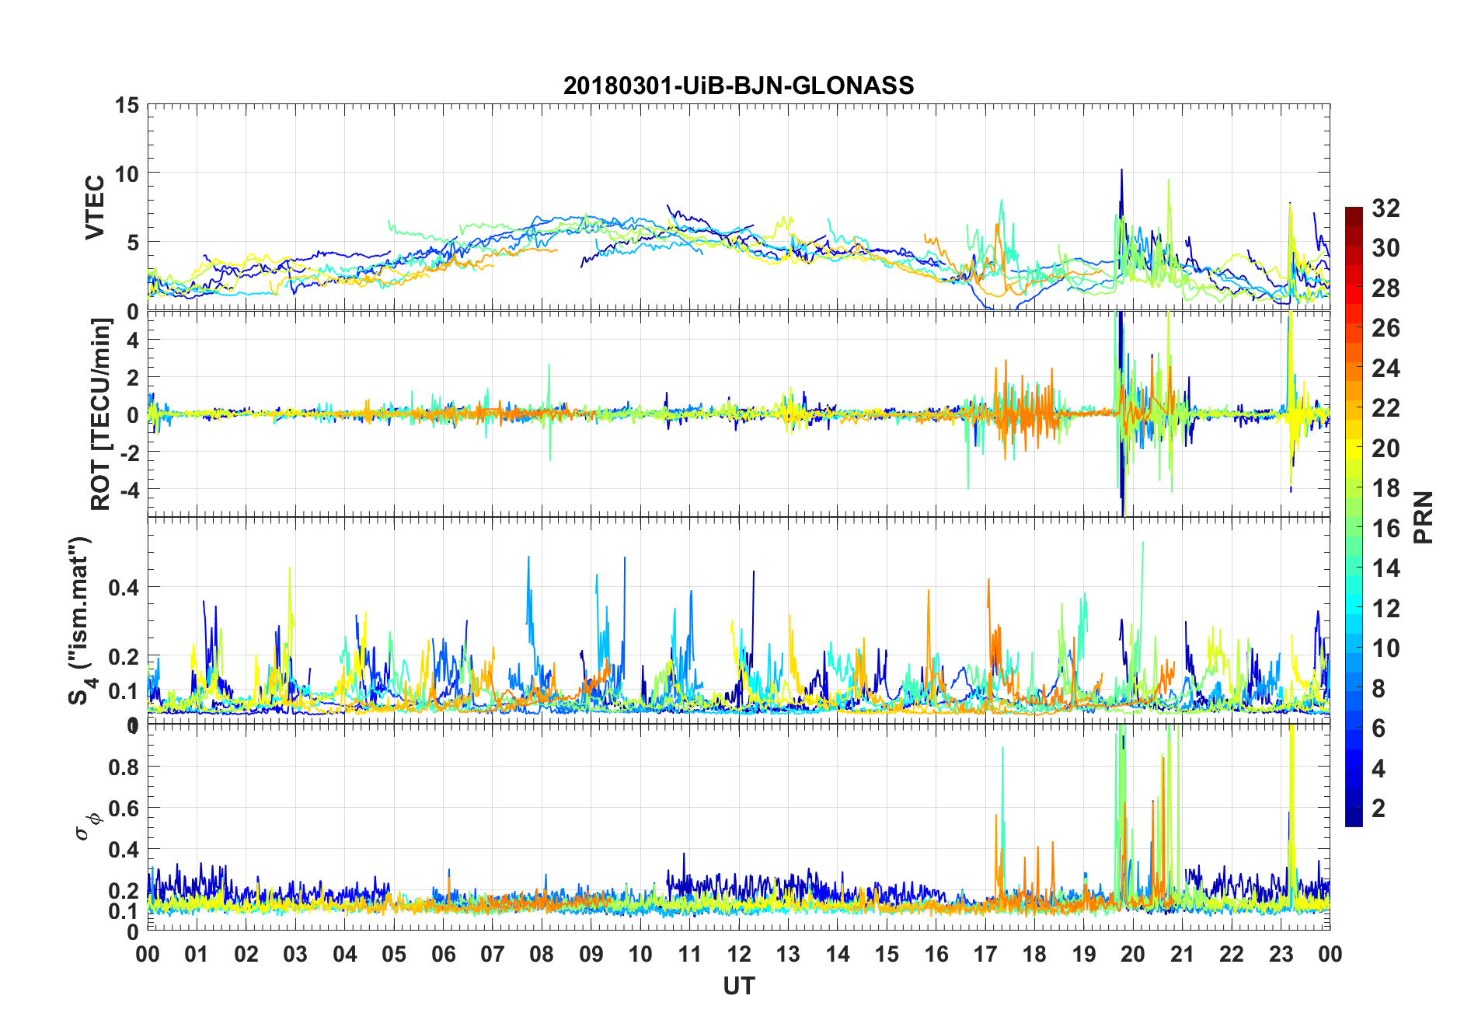Click the dark red top of the colorbar

pyautogui.click(x=1354, y=216)
